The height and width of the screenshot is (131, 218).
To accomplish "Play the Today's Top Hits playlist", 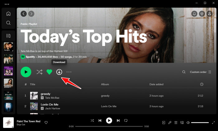I will point(26,72).
